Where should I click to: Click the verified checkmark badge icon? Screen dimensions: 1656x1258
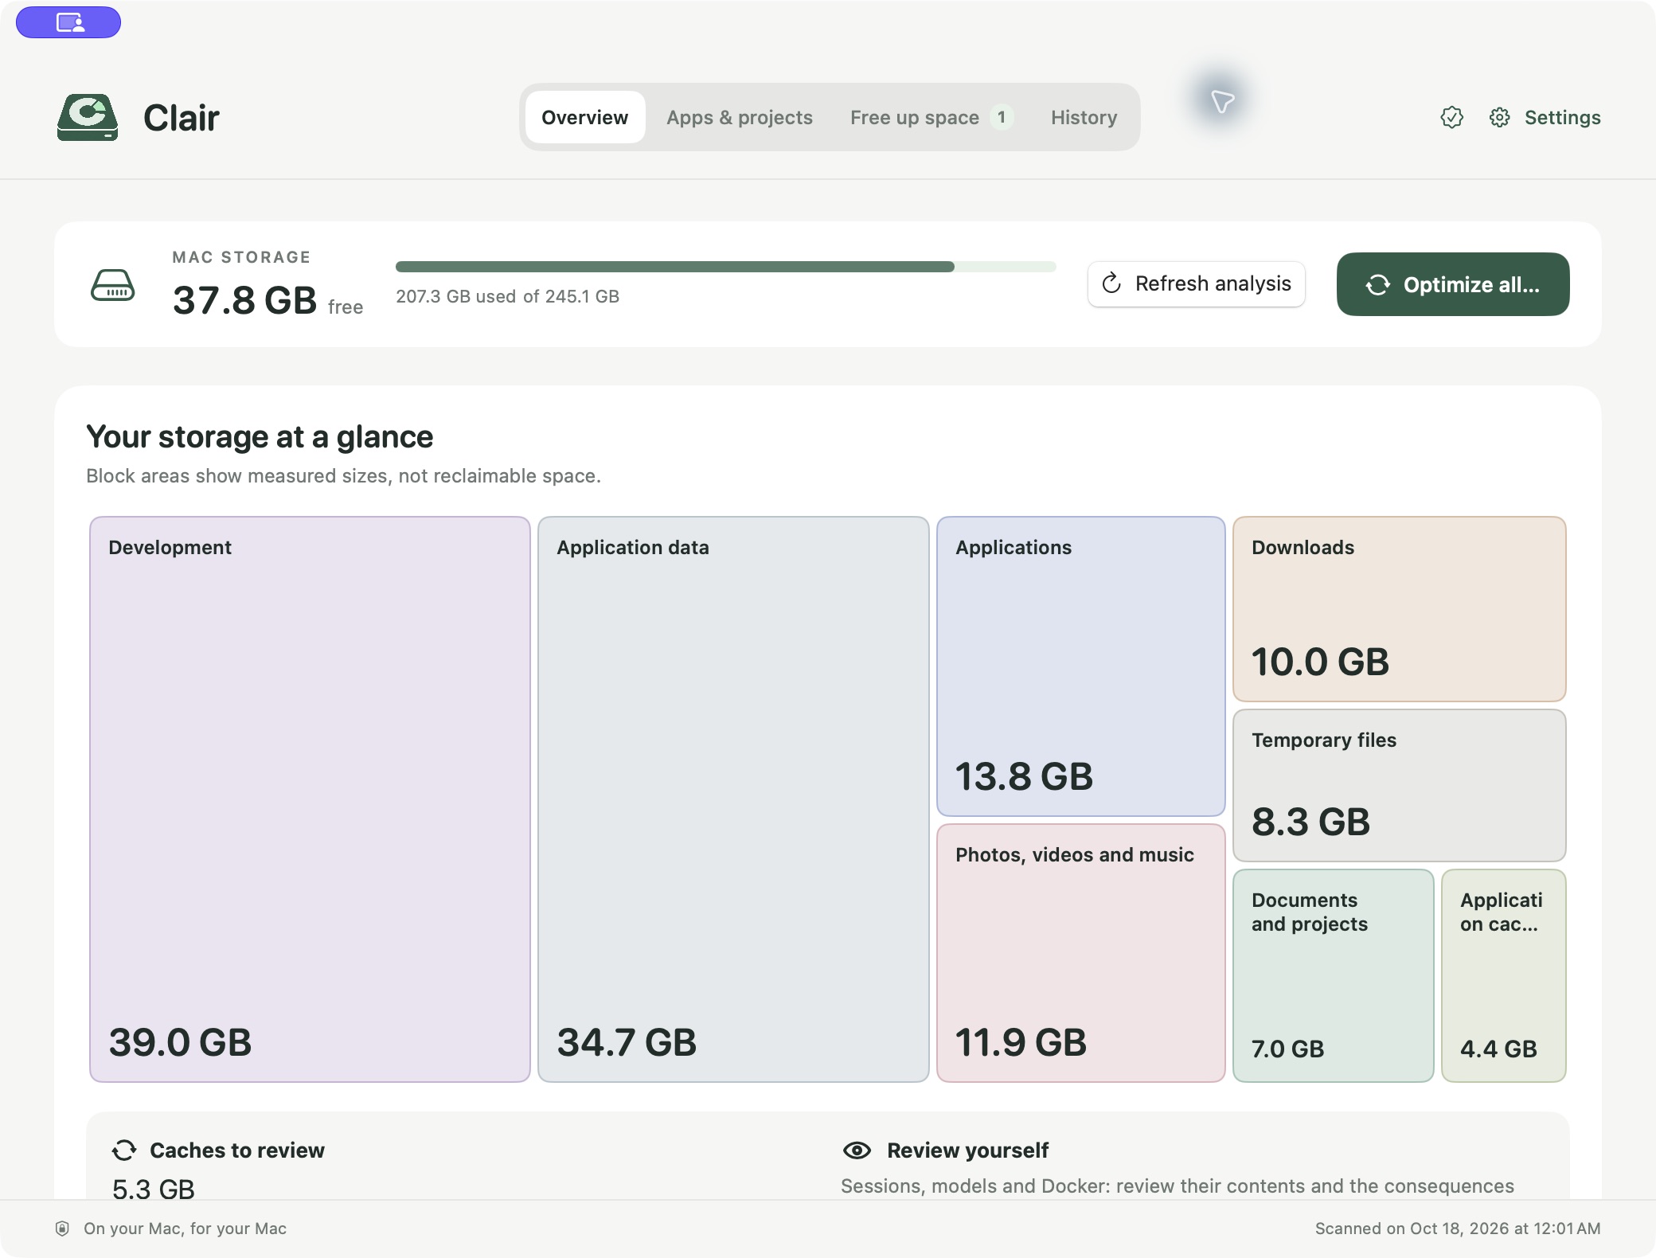[1451, 118]
